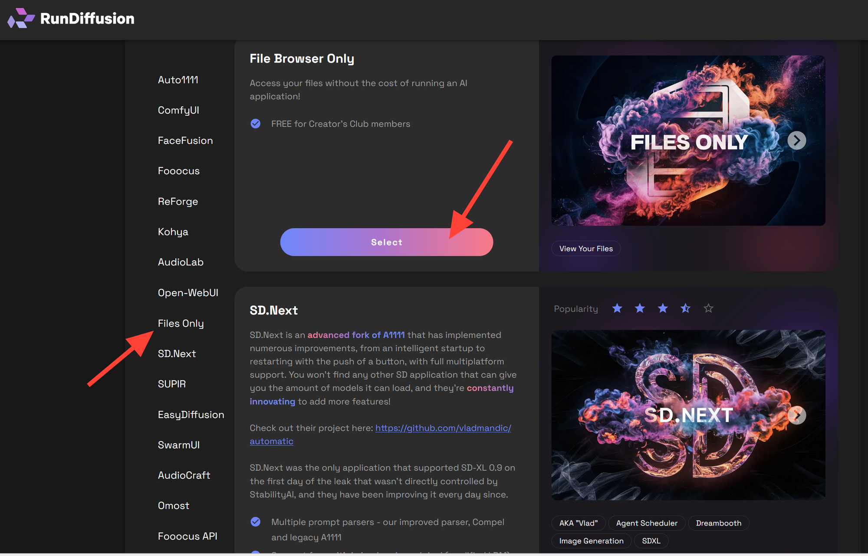Click next arrow on SD.Next image
868x556 pixels.
coord(796,415)
